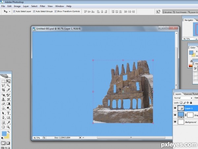Click align left edges icon
The height and width of the screenshot is (149, 198).
click(98, 12)
